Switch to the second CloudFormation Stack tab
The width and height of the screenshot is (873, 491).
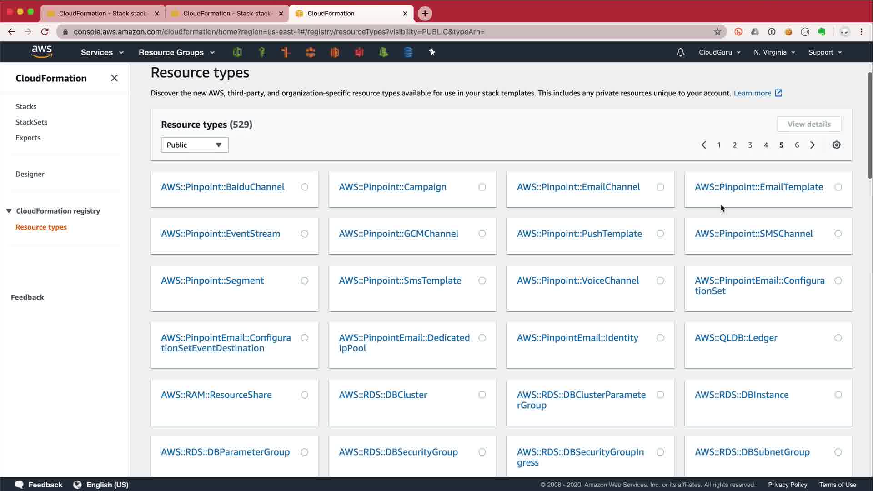226,13
